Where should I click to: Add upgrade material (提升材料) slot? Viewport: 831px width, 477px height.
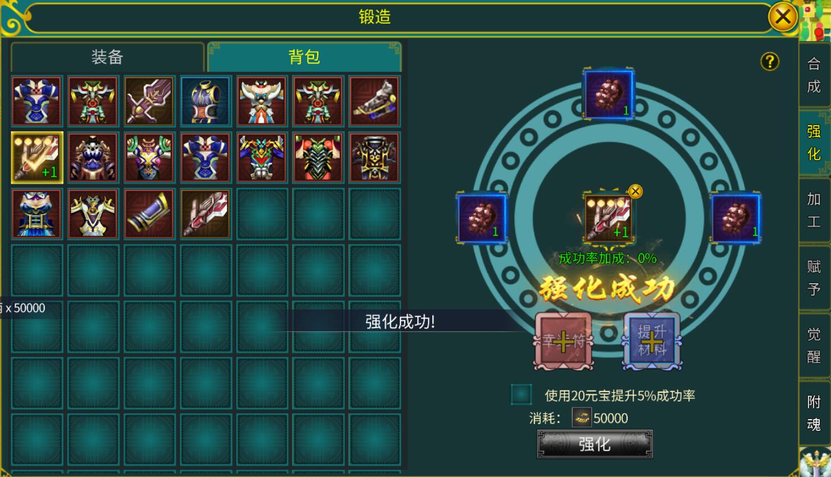tap(651, 341)
